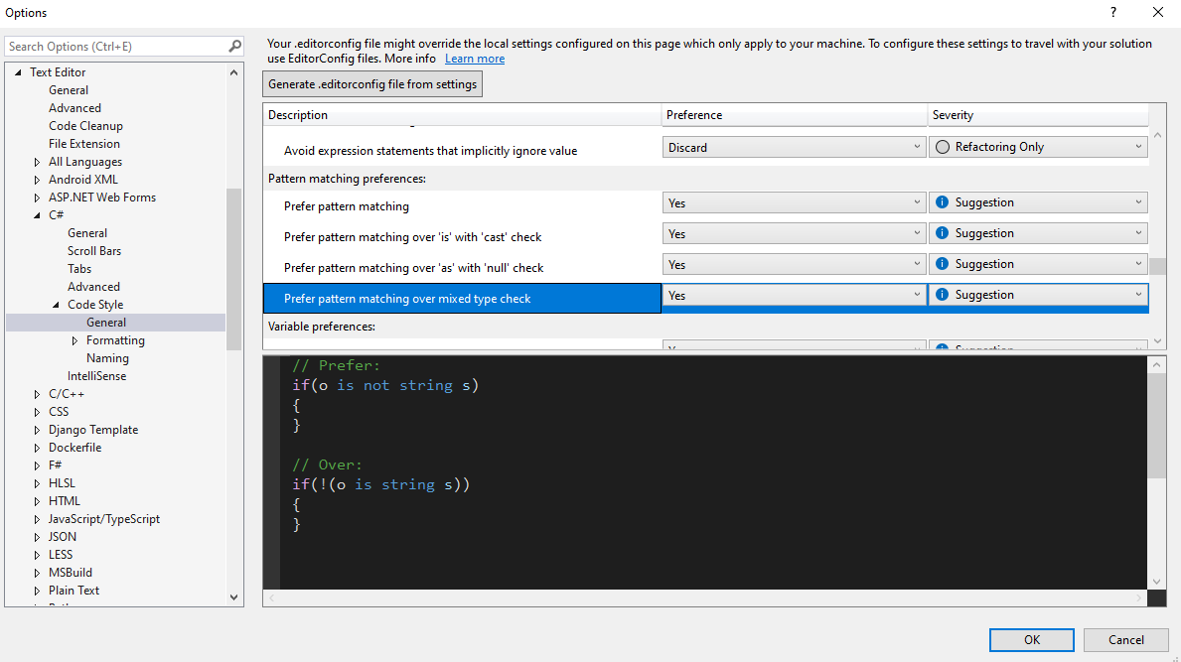This screenshot has height=662, width=1181.
Task: Expand the C/C++ tree node
Action: [x=38, y=394]
